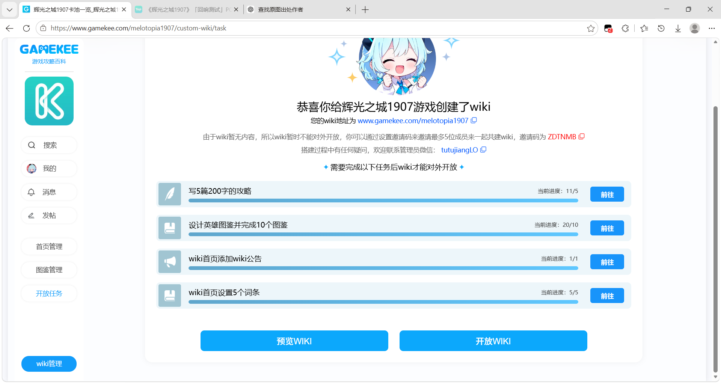Open the search sidebar item
Screen dimensions: 721x383
[x=49, y=145]
